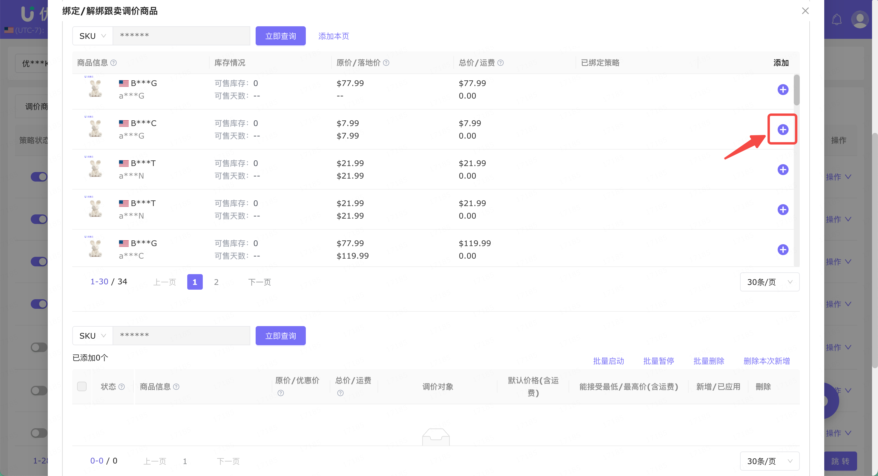This screenshot has width=878, height=476.
Task: Toggle the first enabled strategy switch
Action: (x=39, y=177)
